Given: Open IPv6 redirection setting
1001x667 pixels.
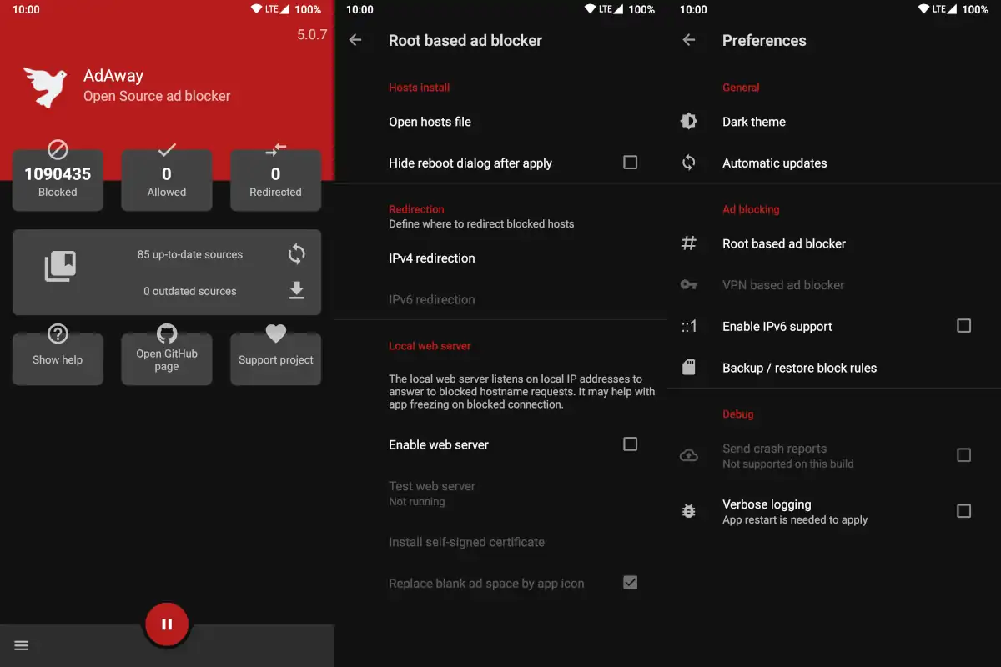Looking at the screenshot, I should tap(500, 299).
